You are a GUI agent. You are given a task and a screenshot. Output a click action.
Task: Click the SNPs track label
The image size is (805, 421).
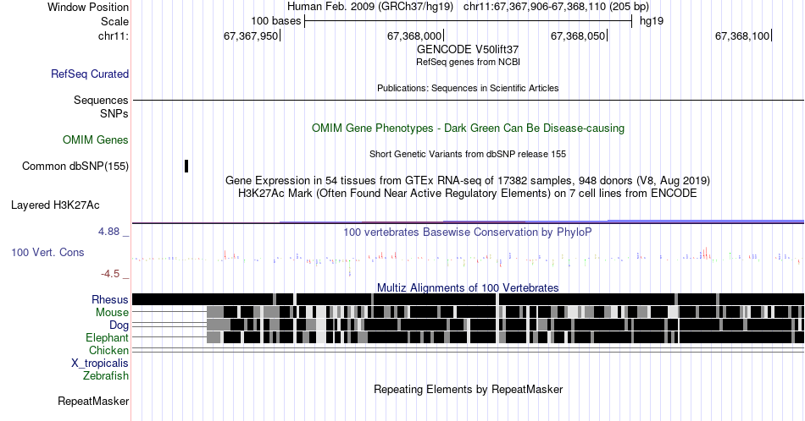point(114,113)
